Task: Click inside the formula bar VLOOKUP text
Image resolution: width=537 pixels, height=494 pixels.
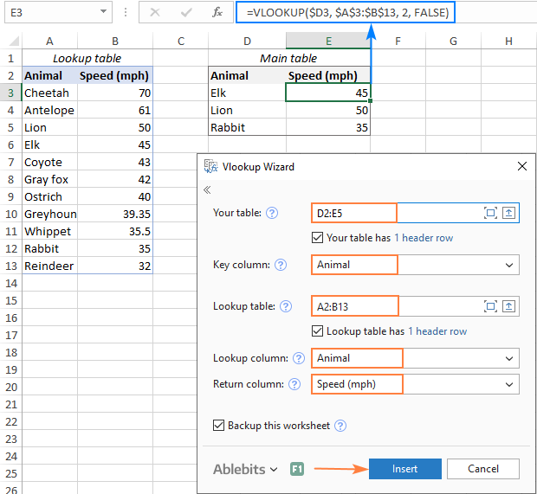Action: point(347,13)
